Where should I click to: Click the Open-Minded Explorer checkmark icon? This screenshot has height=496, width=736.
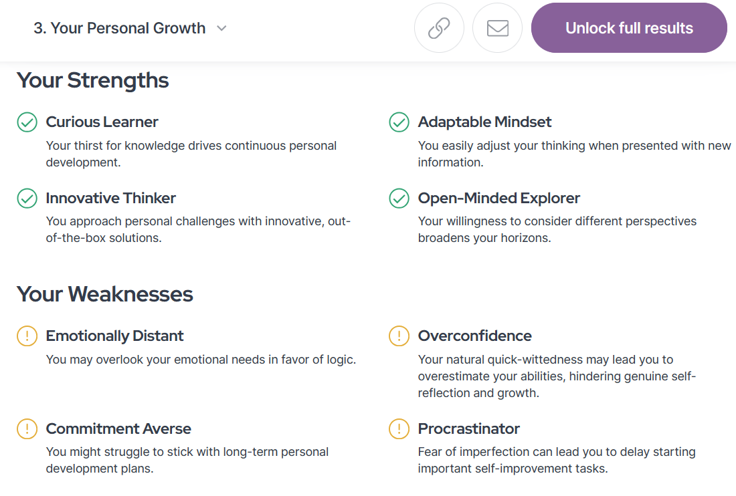(x=399, y=199)
